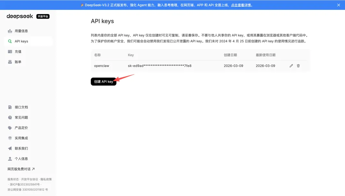Click the 实用集成 layers icon

(10, 138)
